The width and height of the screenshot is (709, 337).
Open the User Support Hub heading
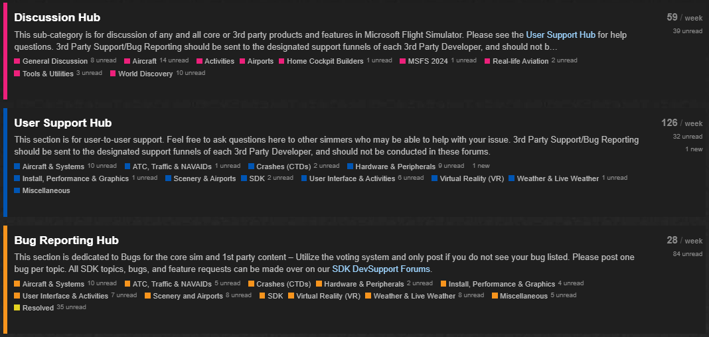click(63, 123)
